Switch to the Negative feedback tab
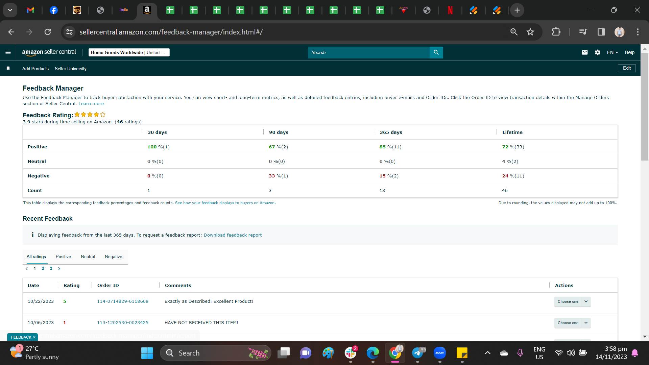The image size is (649, 365). (x=114, y=257)
